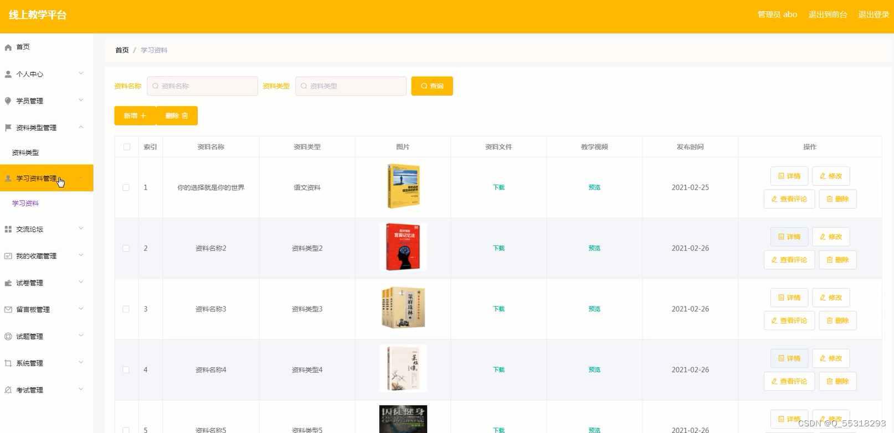Open the 资料类型 submenu item
Screen dimensions: 894x433
click(x=25, y=153)
